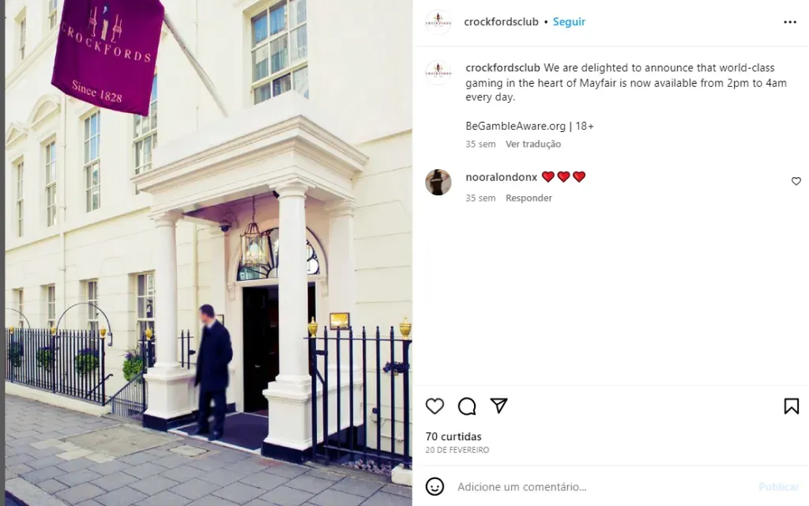Focus the Adicione um comentário field
809x506 pixels.
pos(604,487)
